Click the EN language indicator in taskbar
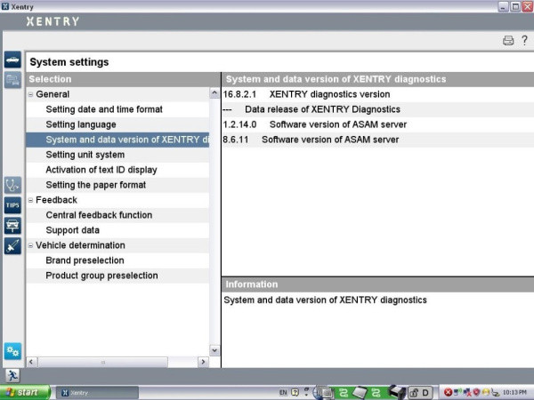This screenshot has width=534, height=400. pyautogui.click(x=283, y=393)
